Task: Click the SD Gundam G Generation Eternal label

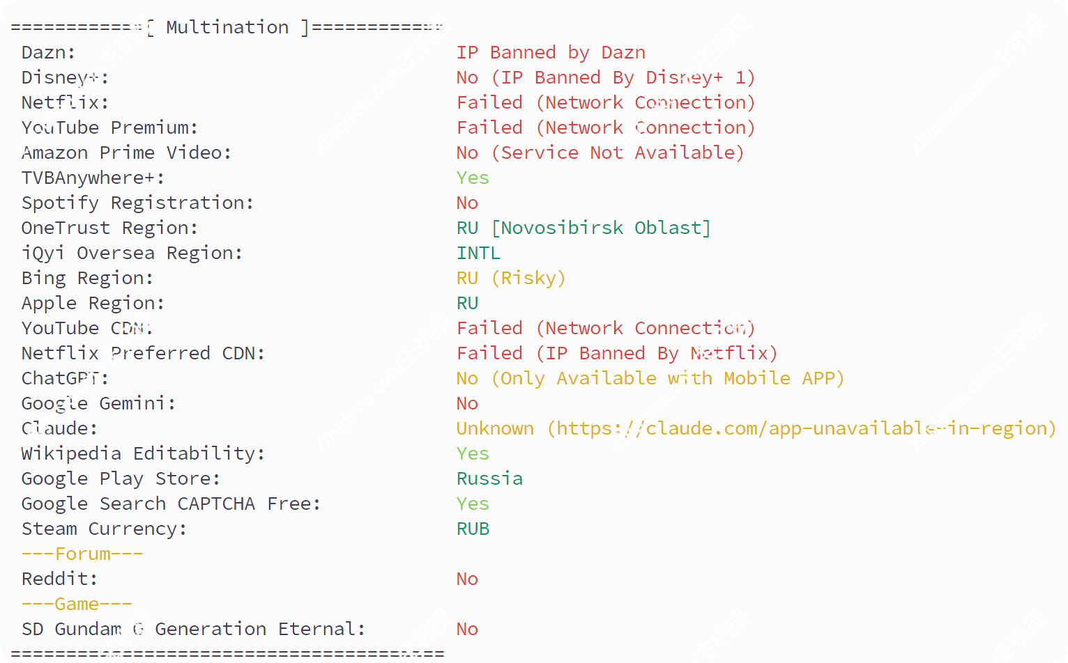Action: [193, 629]
